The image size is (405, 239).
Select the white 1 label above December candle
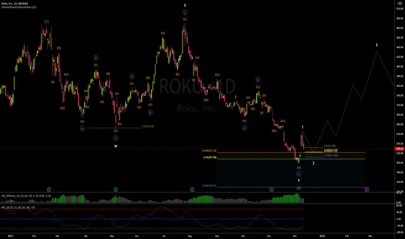click(x=302, y=127)
